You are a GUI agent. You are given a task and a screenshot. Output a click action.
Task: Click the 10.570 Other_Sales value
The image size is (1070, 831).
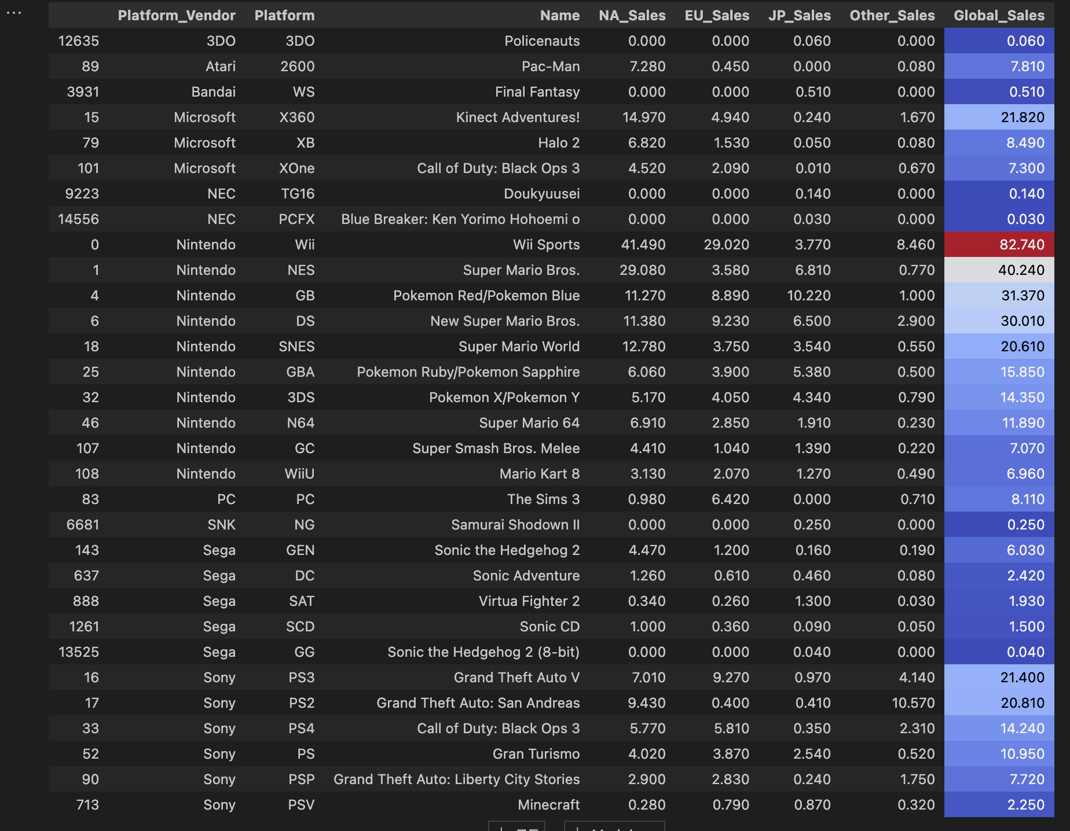click(913, 703)
